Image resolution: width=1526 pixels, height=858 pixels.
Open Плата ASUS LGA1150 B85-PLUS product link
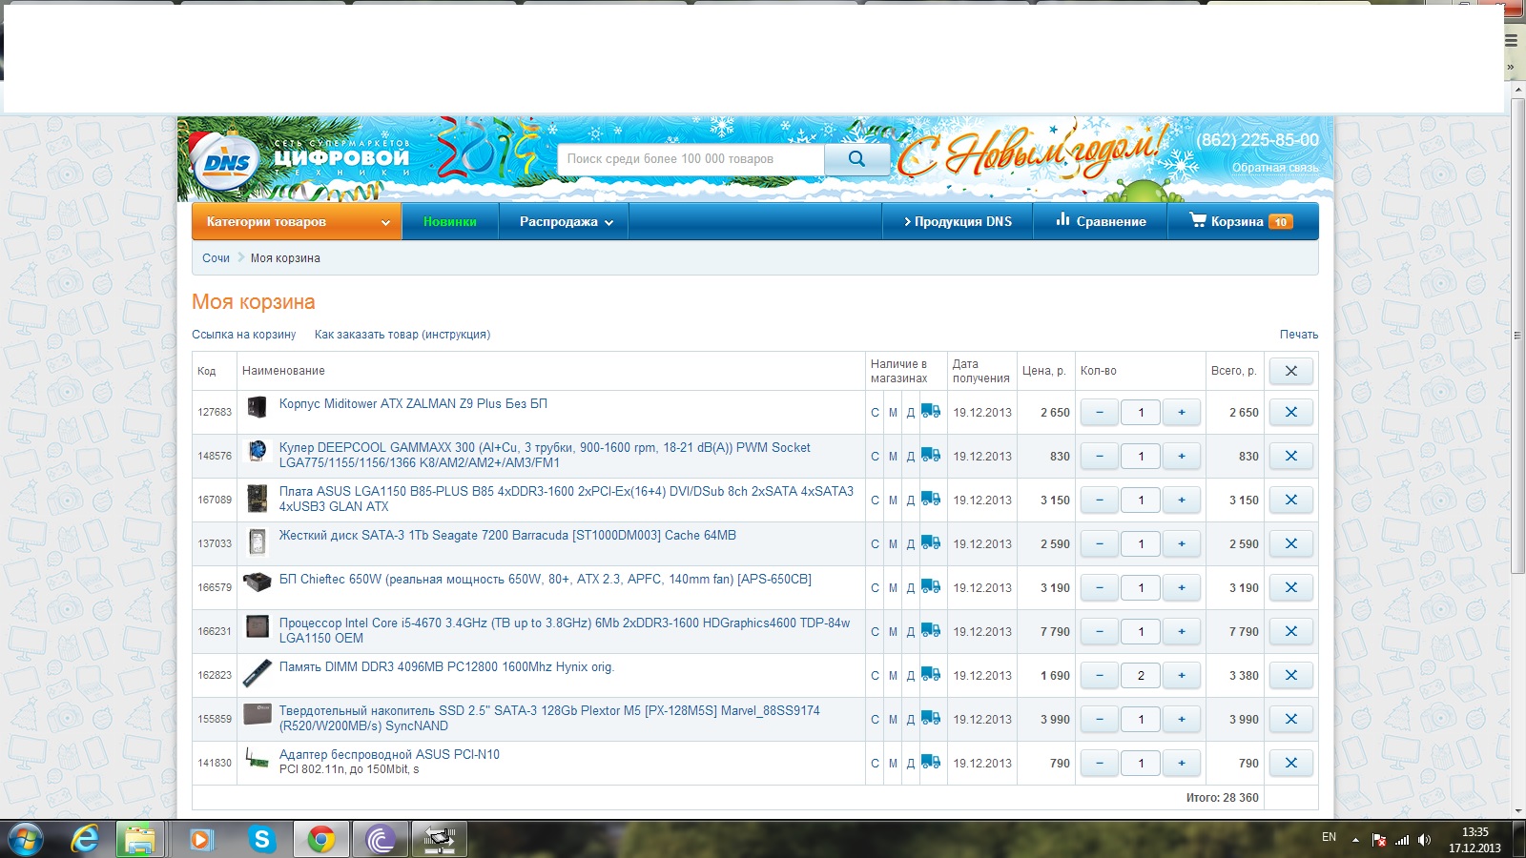(567, 499)
